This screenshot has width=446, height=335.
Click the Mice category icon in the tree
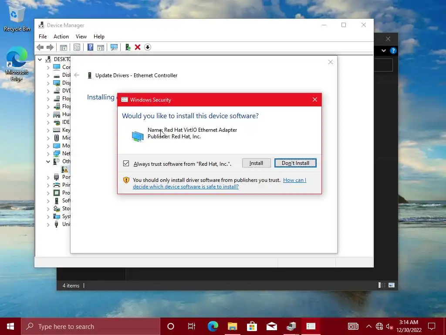click(x=57, y=138)
